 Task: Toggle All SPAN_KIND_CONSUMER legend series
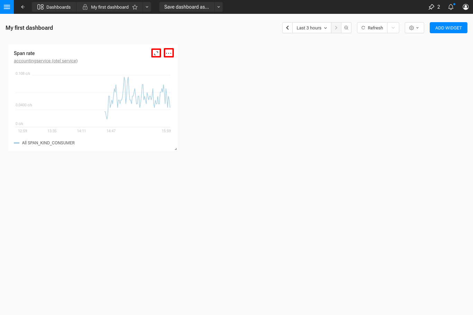pos(48,143)
